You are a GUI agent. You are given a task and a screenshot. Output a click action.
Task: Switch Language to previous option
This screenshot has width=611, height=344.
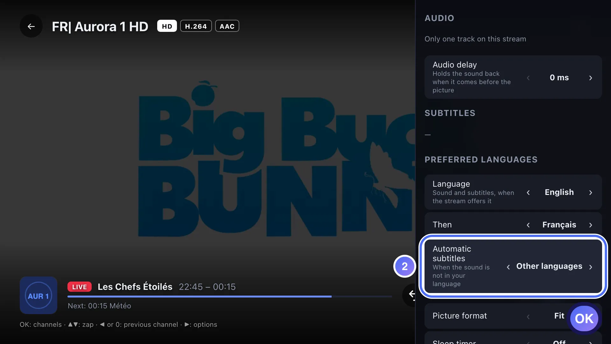pos(528,192)
